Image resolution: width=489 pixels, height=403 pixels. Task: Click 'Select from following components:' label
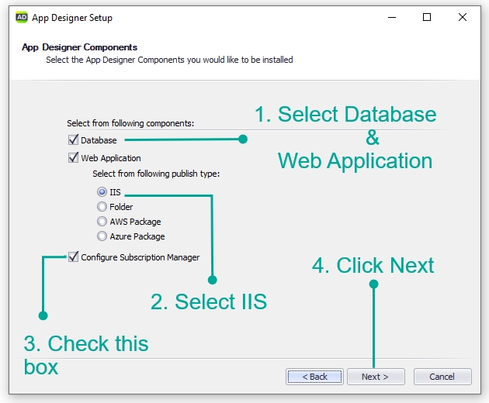(x=130, y=123)
